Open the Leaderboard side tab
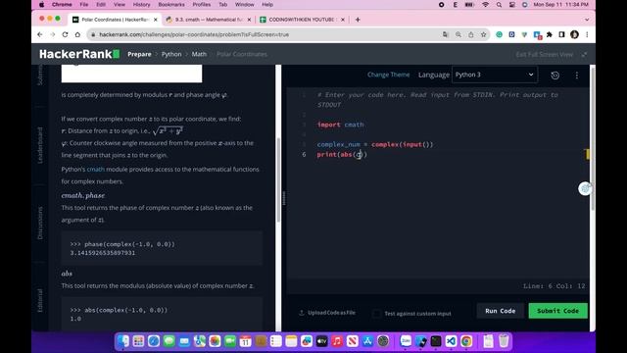Viewport: 627px width, 353px height. point(40,145)
